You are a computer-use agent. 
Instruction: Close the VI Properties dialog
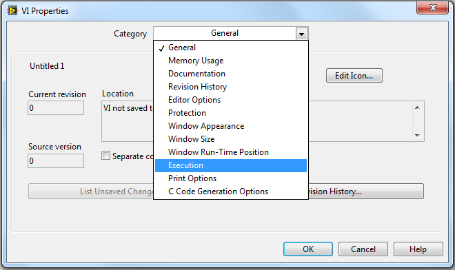point(433,8)
